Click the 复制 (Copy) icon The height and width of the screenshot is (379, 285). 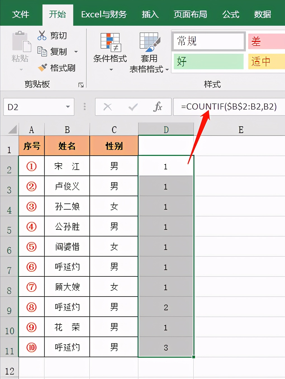click(x=42, y=52)
